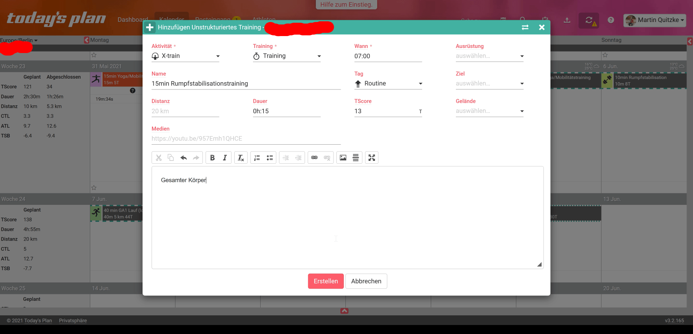Toggle bold formatting
This screenshot has width=693, height=334.
click(x=212, y=158)
